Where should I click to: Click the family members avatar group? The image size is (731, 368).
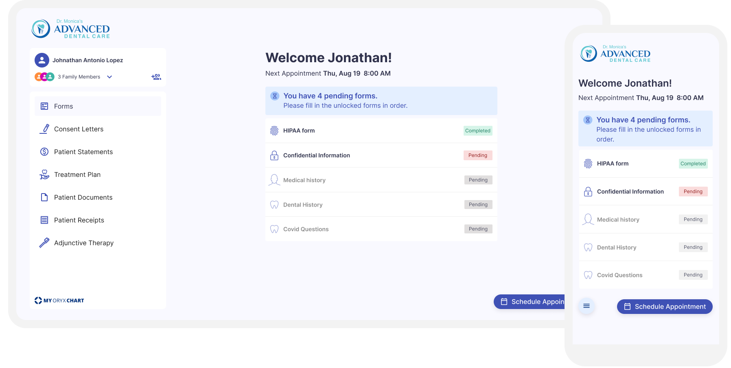coord(44,77)
